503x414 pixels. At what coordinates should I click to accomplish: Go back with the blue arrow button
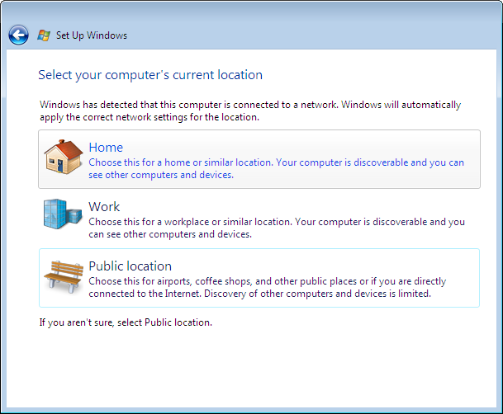tap(18, 35)
